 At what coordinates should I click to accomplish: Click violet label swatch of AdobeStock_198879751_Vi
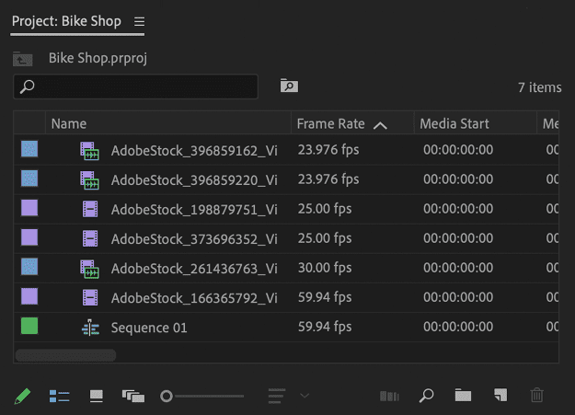29,208
